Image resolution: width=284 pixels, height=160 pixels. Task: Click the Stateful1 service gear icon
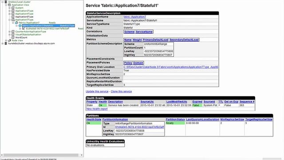(20, 26)
